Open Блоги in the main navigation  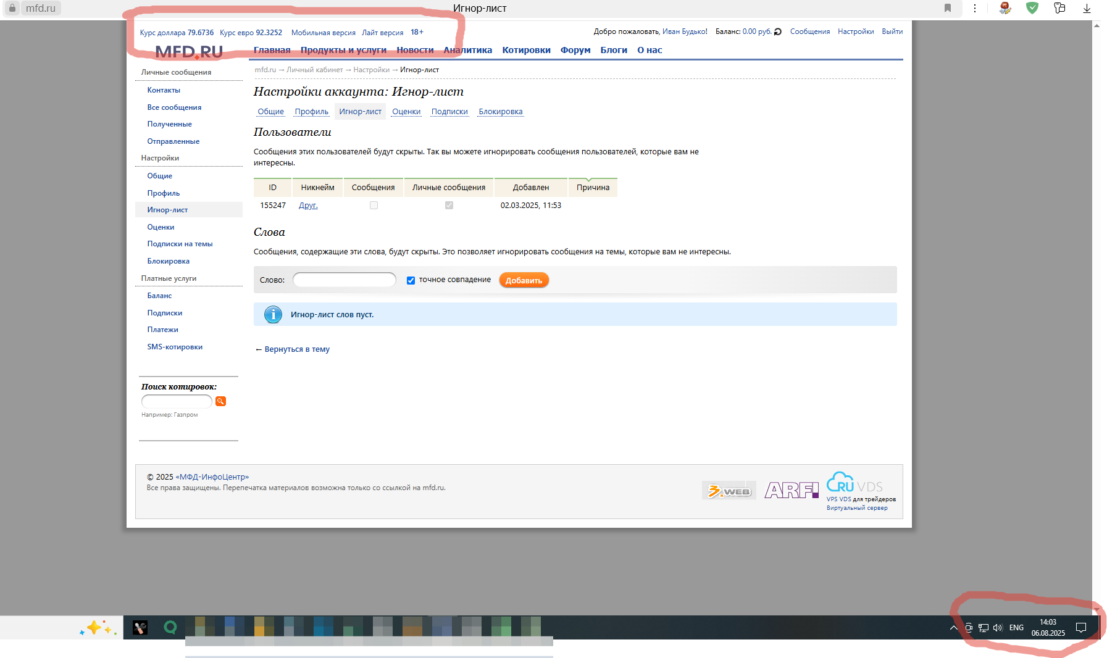click(x=614, y=50)
